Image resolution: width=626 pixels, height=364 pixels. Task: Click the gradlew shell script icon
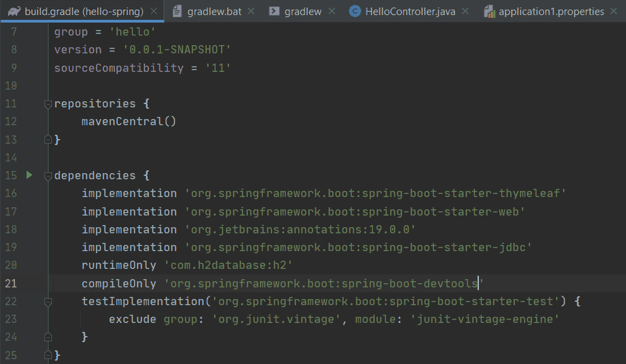coord(274,11)
